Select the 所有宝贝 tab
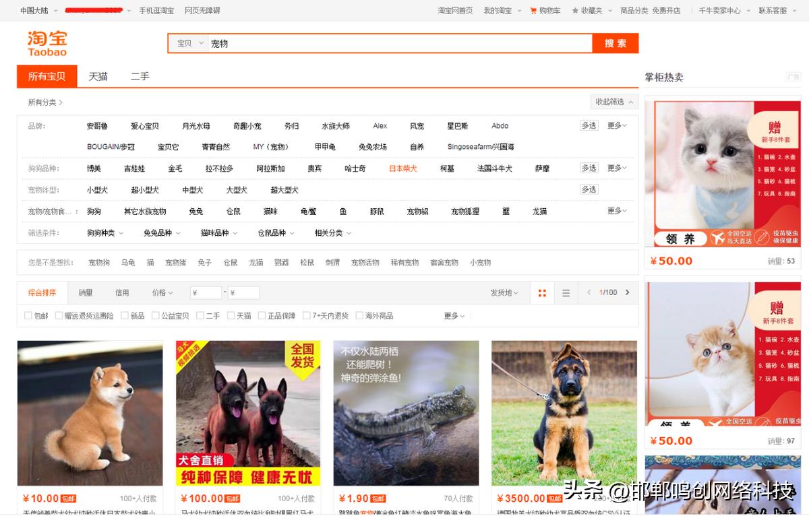Screen dimensions: 809x516 pos(47,76)
